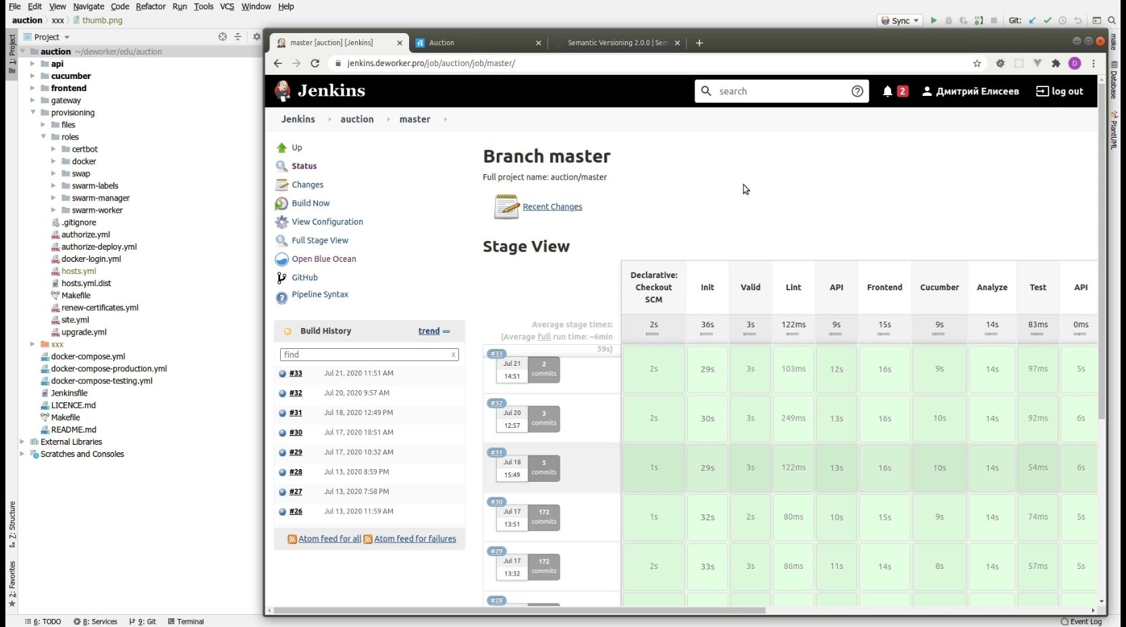Screen dimensions: 1126x627
Task: Click the search help question mark icon
Action: [x=857, y=91]
